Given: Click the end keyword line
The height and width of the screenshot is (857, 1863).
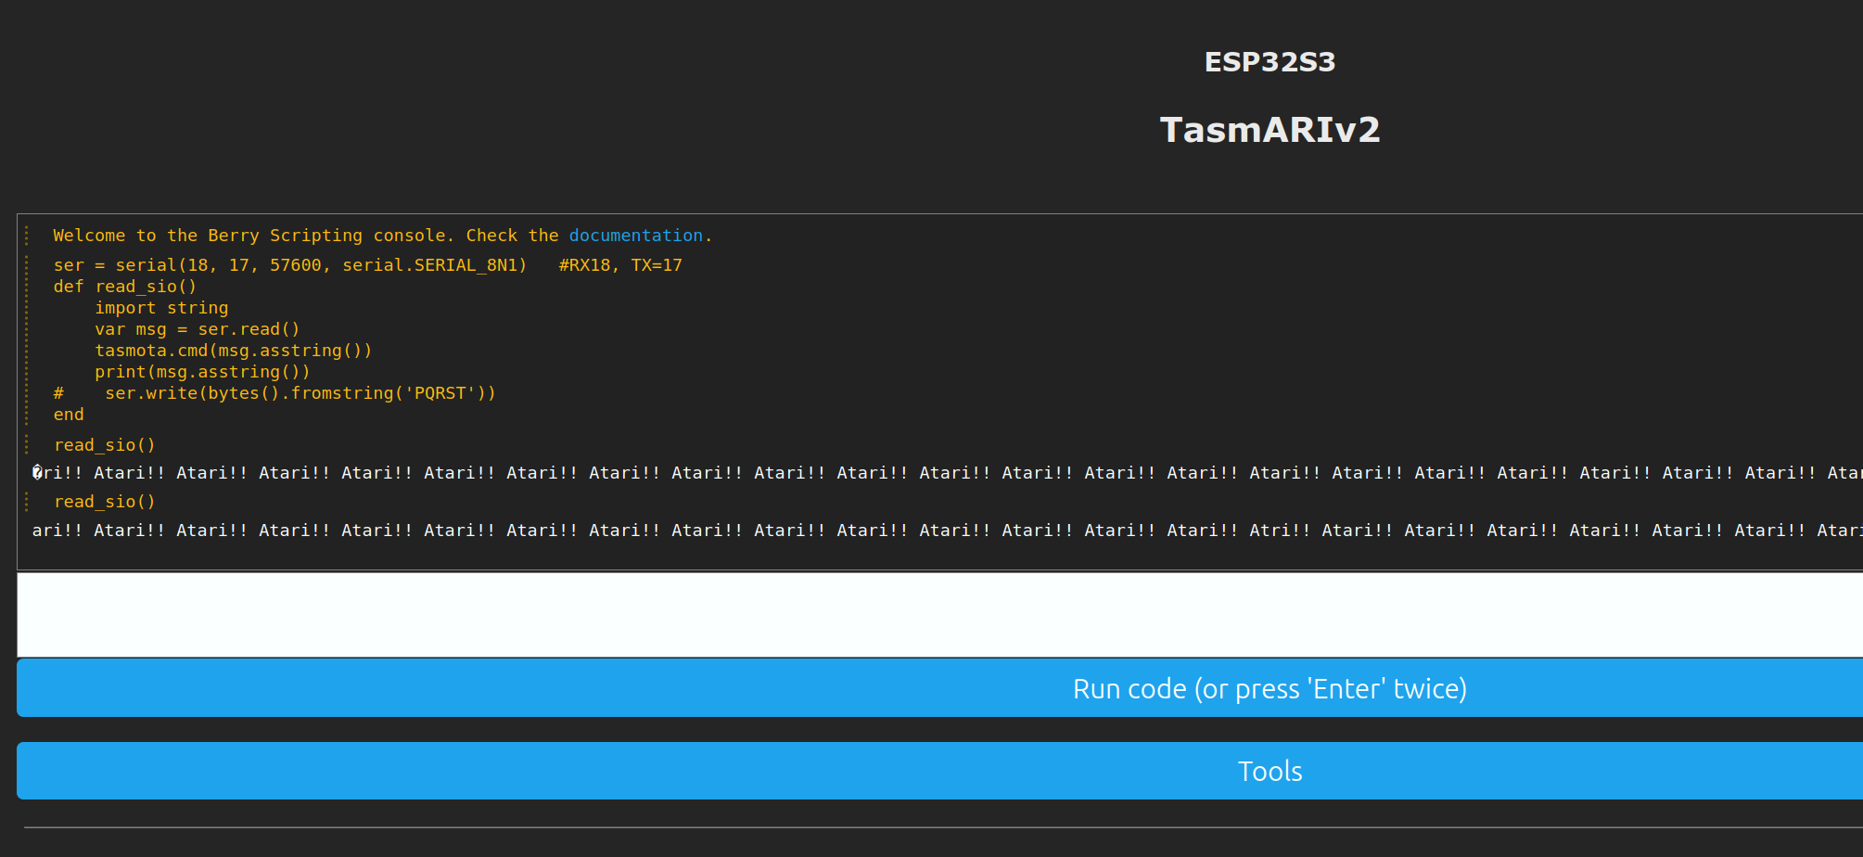Looking at the screenshot, I should click(69, 414).
